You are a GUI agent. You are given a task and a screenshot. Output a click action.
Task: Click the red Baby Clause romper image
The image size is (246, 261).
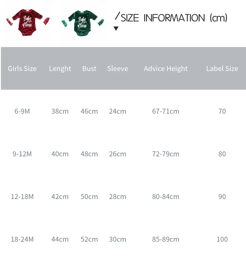pyautogui.click(x=28, y=22)
